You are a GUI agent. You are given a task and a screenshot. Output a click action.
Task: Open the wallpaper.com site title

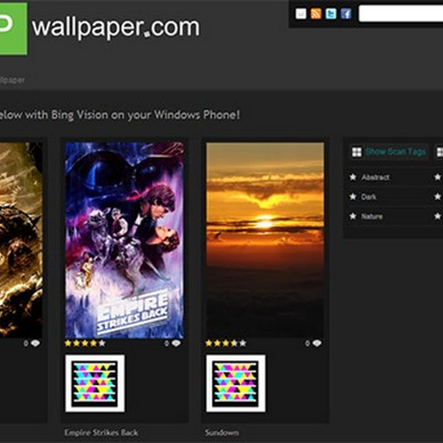[116, 27]
